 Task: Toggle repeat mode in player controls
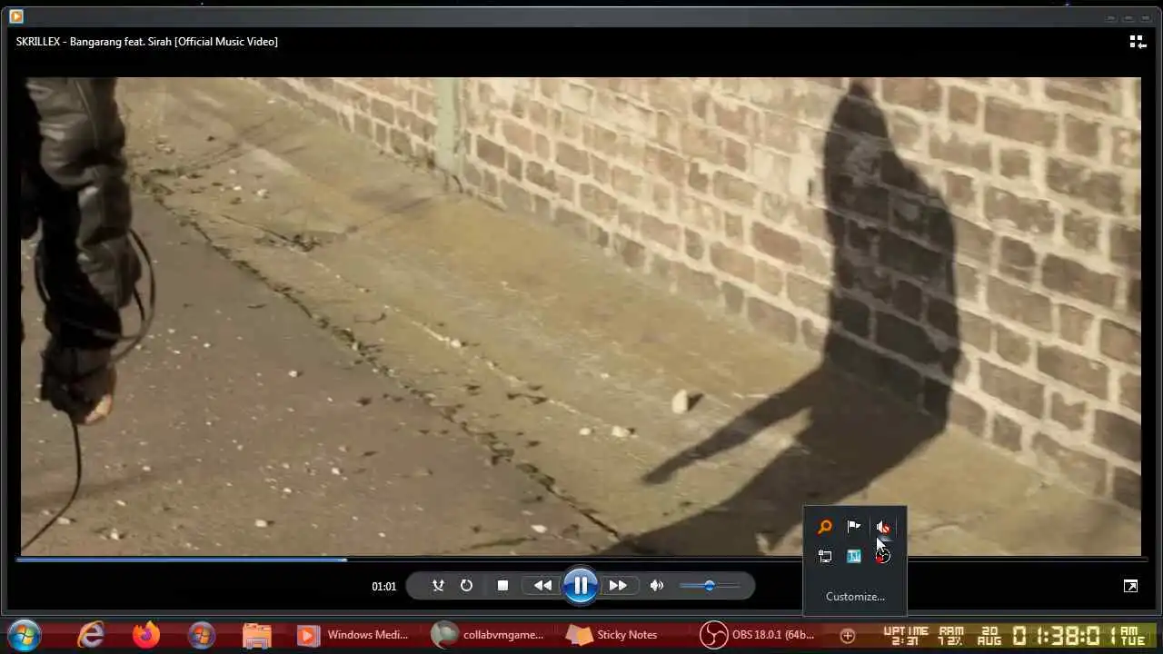click(x=466, y=586)
